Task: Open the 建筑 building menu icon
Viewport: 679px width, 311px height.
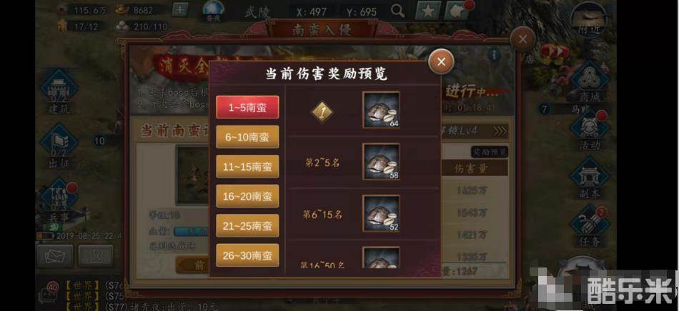Action: tap(59, 91)
